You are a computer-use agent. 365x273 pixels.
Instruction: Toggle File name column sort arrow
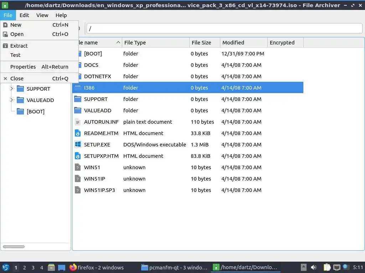click(x=118, y=43)
